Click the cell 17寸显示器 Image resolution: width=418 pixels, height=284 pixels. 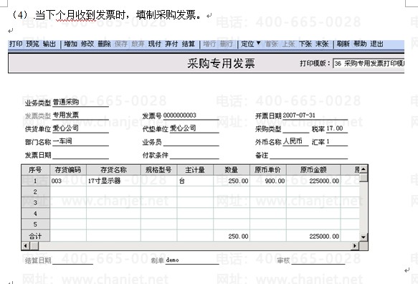(113, 181)
